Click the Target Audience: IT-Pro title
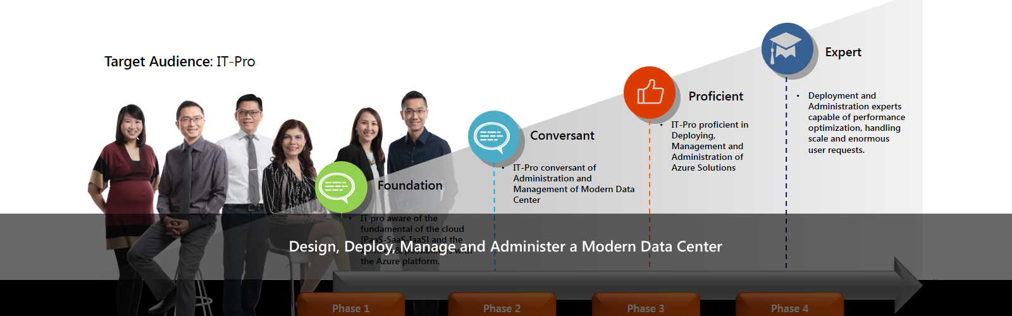The height and width of the screenshot is (316, 1012). 180,61
